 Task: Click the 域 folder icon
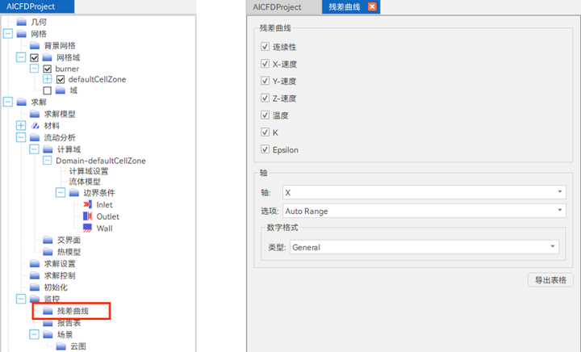point(61,90)
